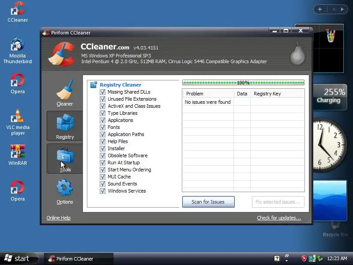Open the Recycle Bin on desktop
This screenshot has height=265, width=353.
pyautogui.click(x=335, y=229)
